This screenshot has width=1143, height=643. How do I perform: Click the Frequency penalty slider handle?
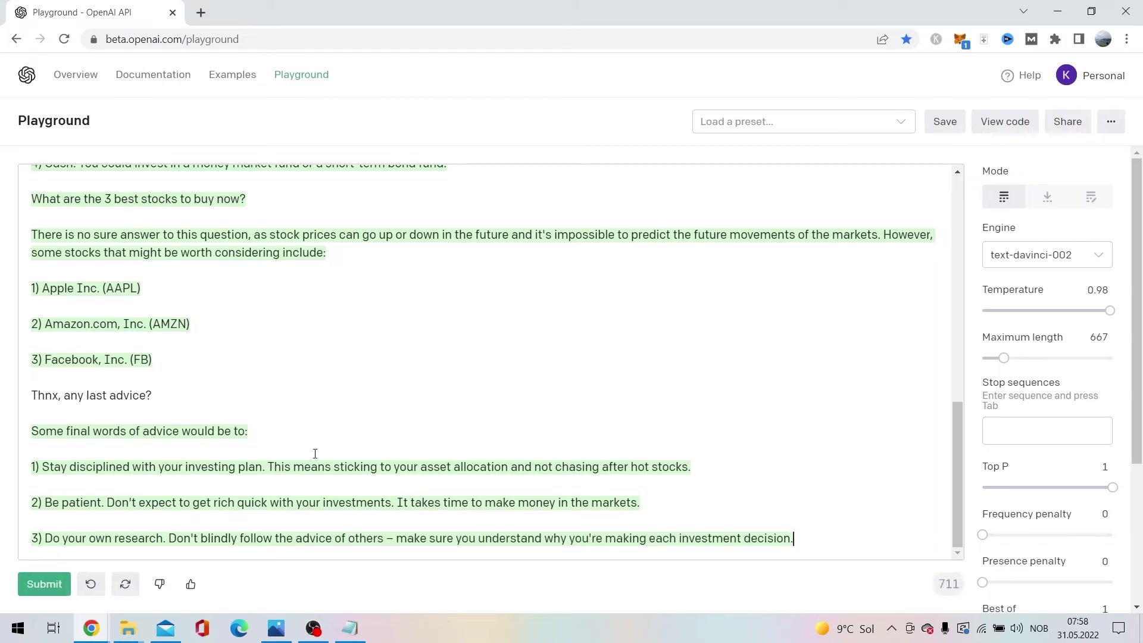(x=983, y=535)
